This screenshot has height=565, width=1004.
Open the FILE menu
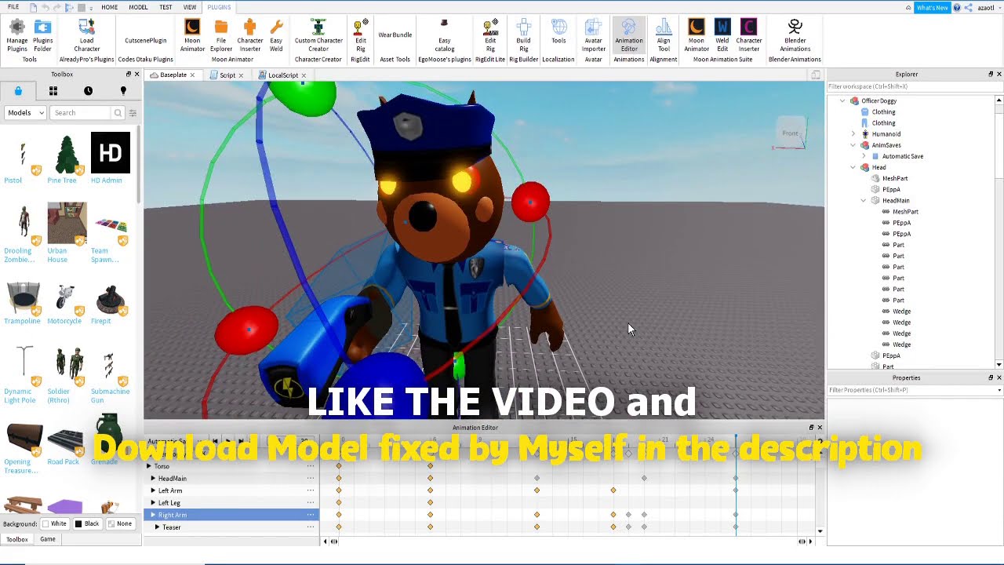(x=13, y=7)
